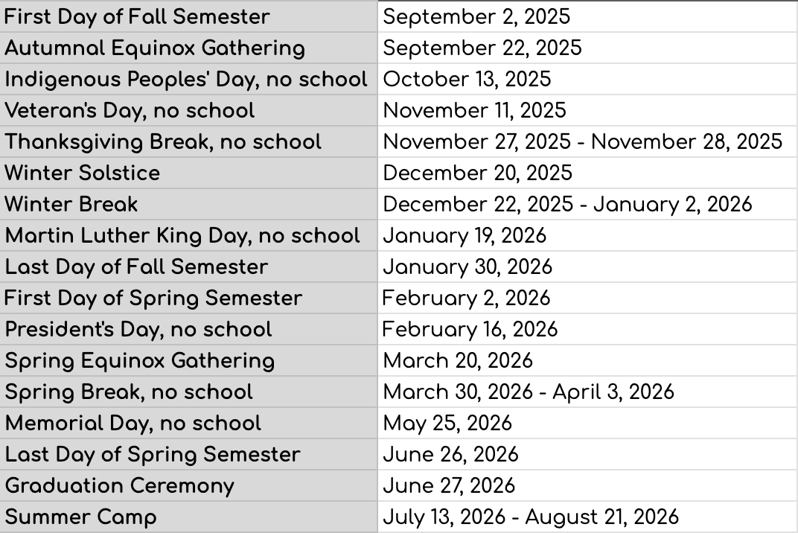Select the Veteran's Day, no school cell
The image size is (798, 533).
188,110
